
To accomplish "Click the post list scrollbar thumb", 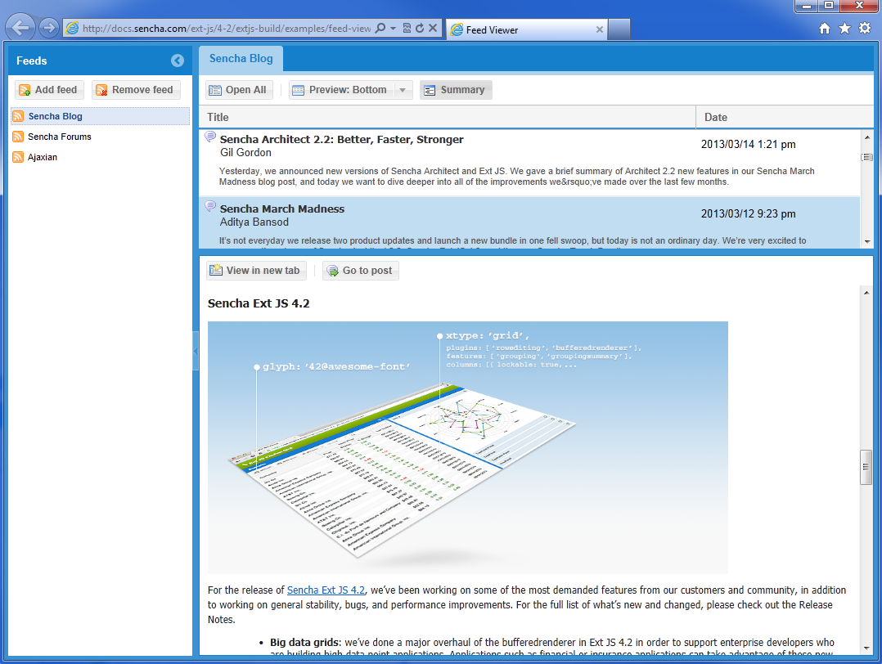I will click(x=866, y=157).
